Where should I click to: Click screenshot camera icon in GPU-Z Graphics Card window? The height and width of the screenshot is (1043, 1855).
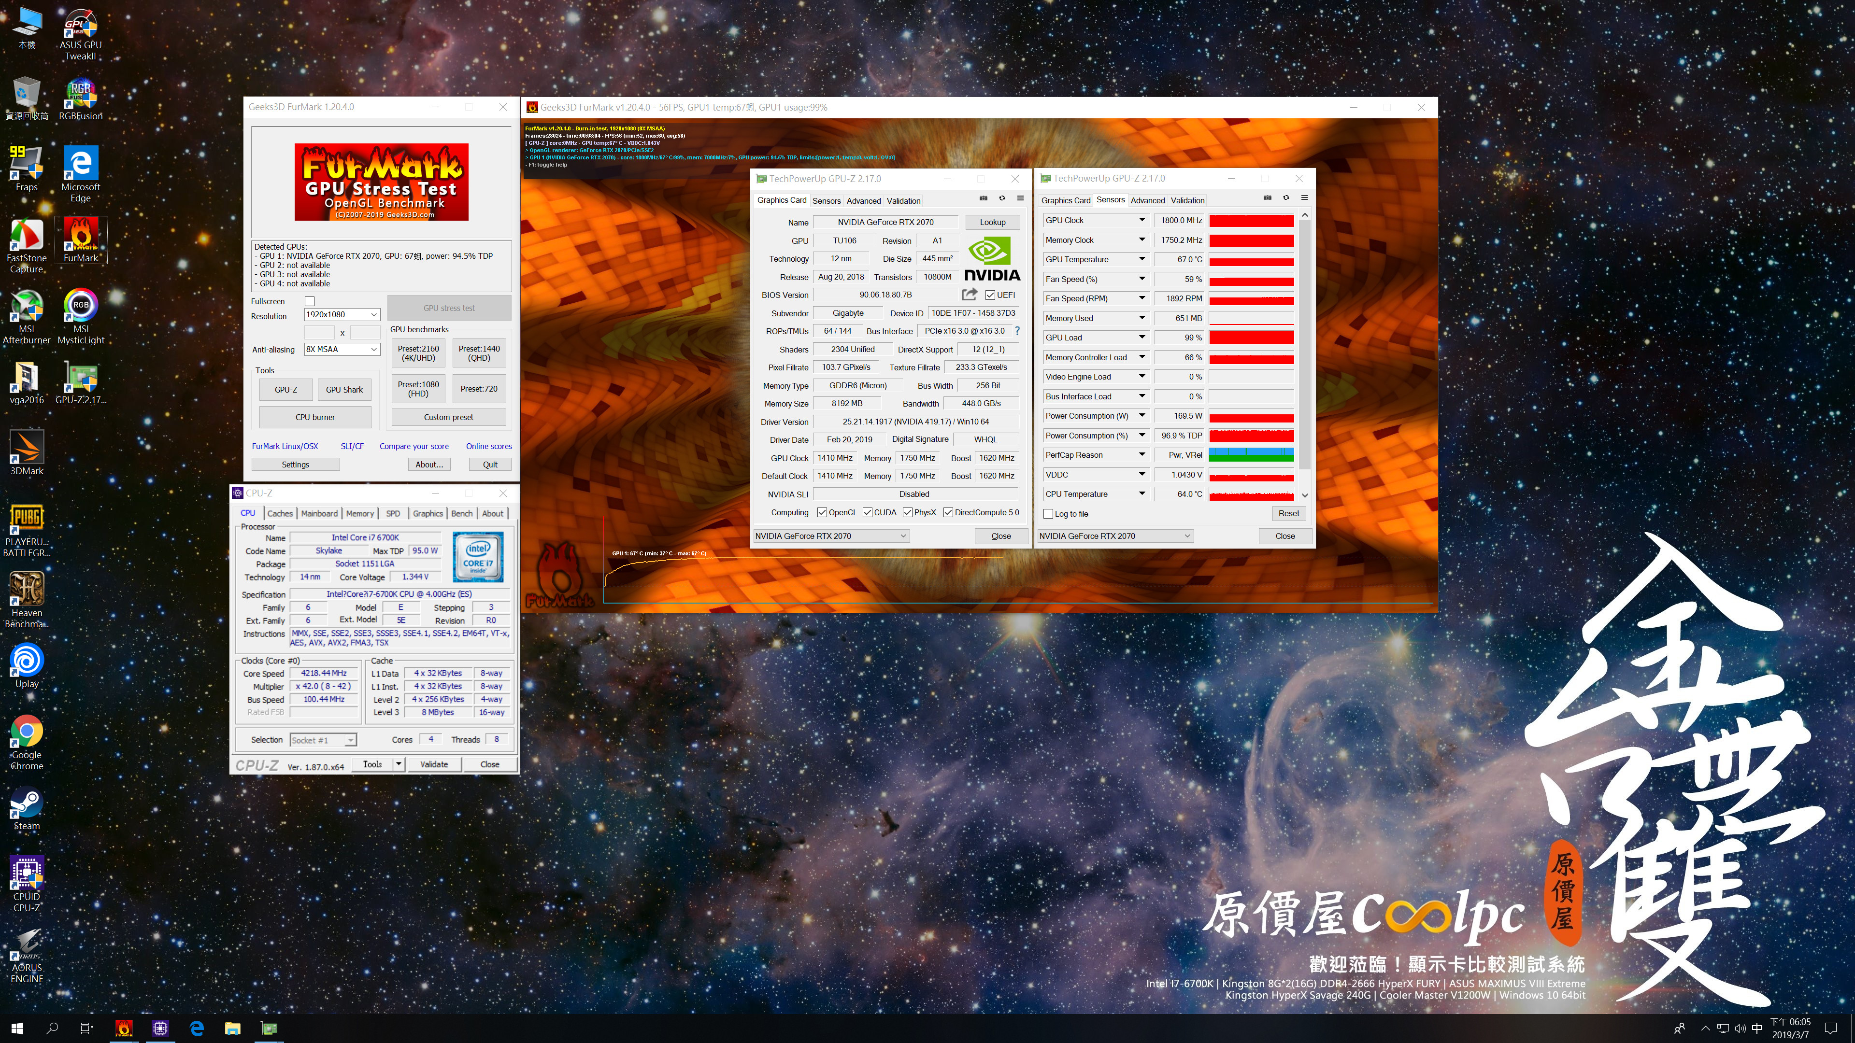coord(983,198)
